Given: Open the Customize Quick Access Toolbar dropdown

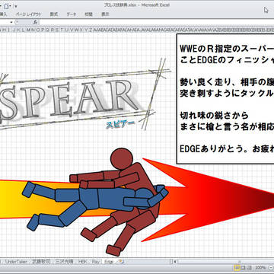Looking at the screenshot, I should (16, 6).
